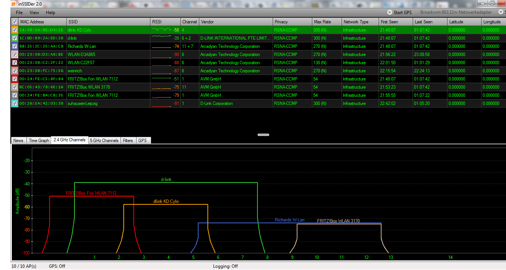The image size is (506, 270).
Task: Toggle checkbox for WLAN-C22F57
Action: [14, 63]
